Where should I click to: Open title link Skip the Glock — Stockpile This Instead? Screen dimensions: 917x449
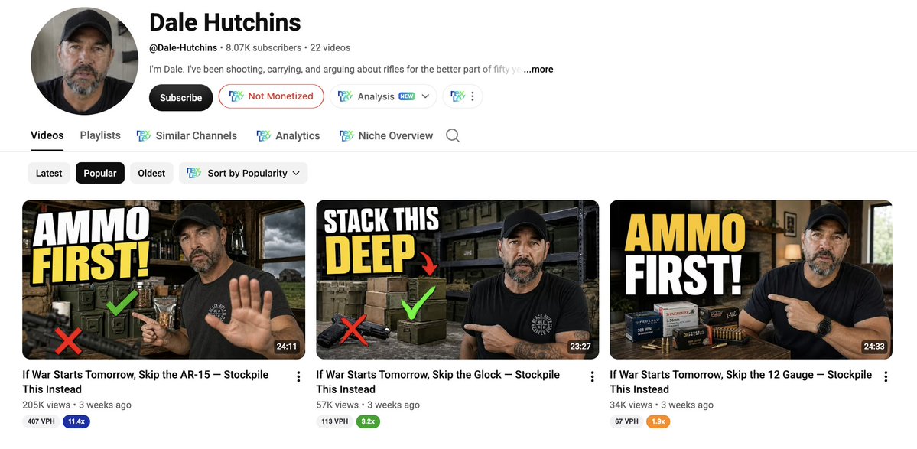[438, 382]
